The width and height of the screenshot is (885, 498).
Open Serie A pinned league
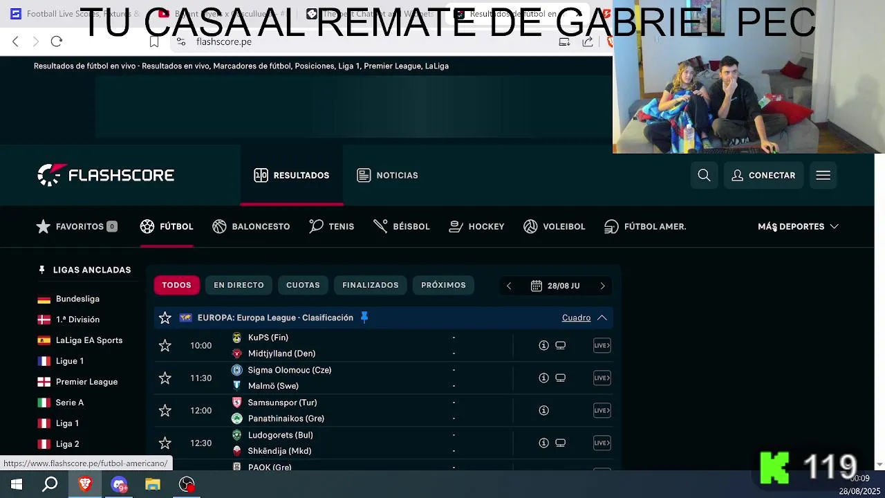69,403
